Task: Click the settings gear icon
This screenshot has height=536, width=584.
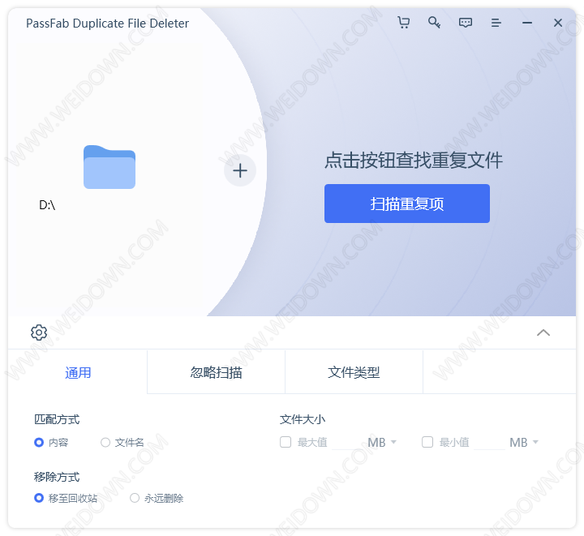Action: [x=39, y=332]
